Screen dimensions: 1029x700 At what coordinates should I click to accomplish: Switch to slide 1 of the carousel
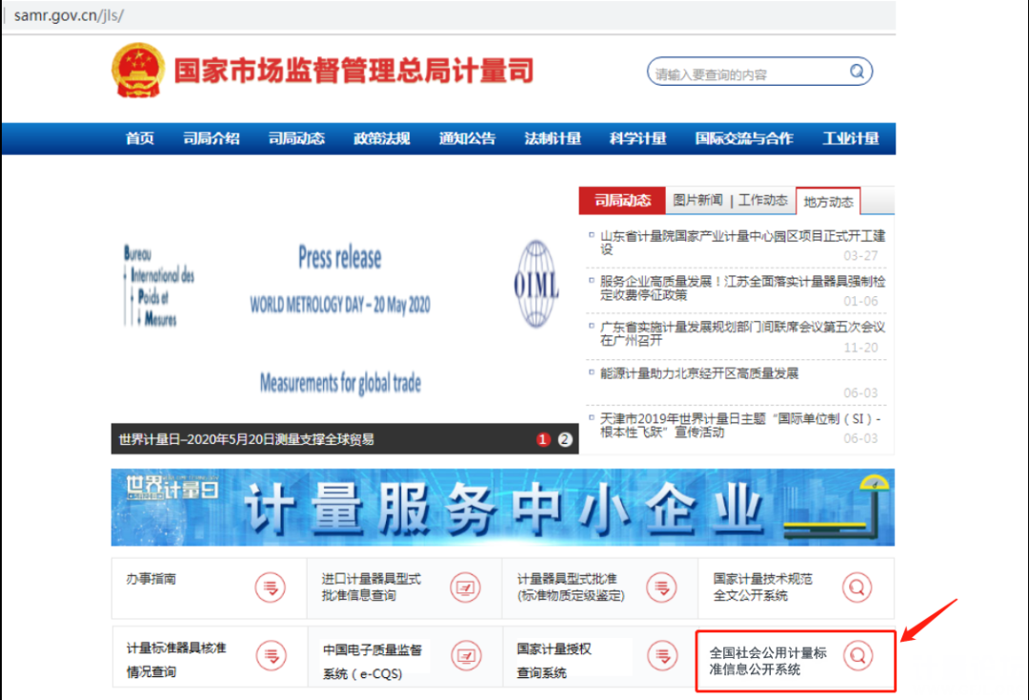543,439
